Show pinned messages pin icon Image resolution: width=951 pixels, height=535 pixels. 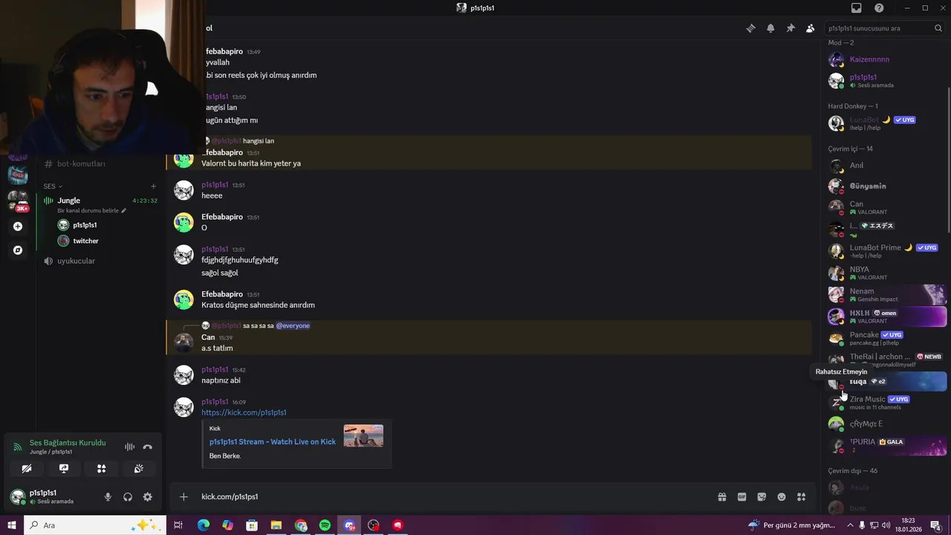(791, 28)
